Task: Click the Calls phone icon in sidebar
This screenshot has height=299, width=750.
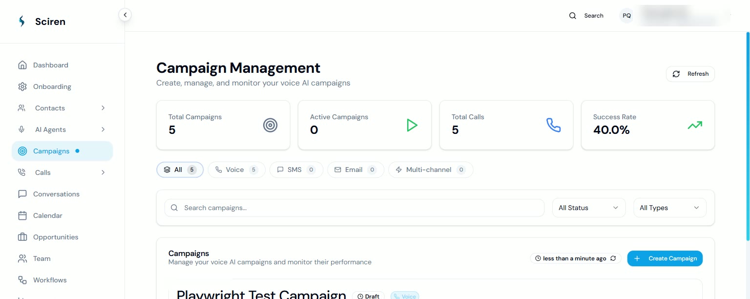Action: coord(22,172)
